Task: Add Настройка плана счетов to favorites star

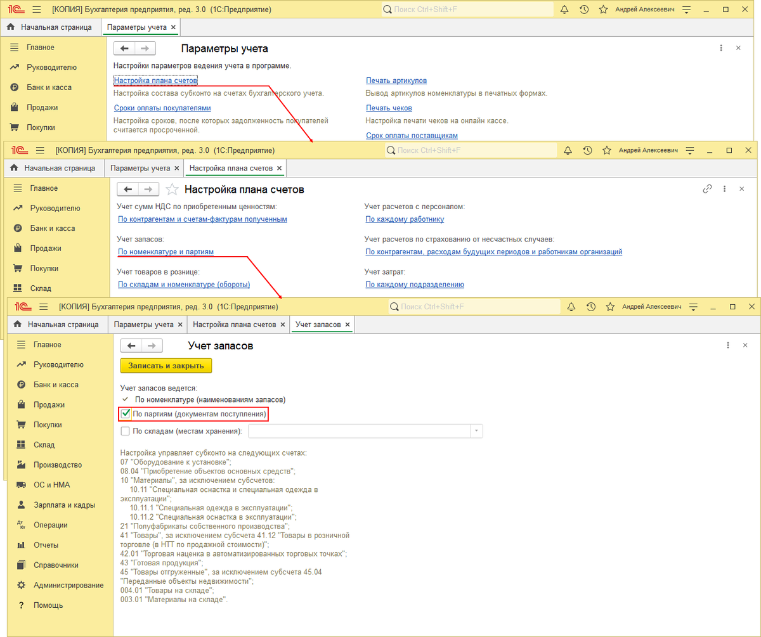Action: pyautogui.click(x=171, y=189)
